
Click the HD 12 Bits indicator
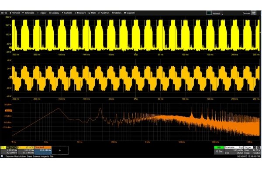pos(219,150)
